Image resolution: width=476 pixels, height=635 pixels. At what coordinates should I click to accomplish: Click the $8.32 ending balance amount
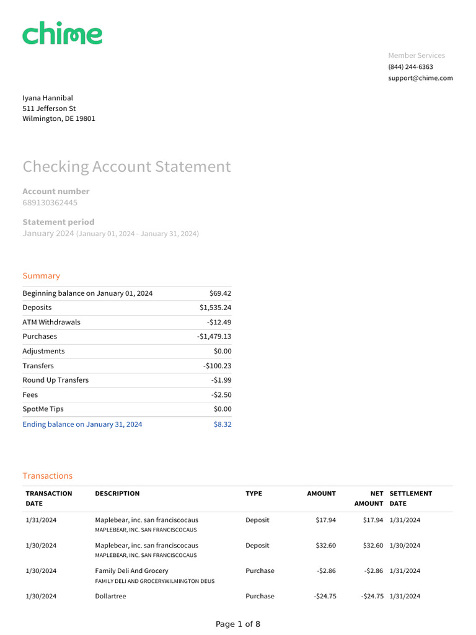pos(223,424)
